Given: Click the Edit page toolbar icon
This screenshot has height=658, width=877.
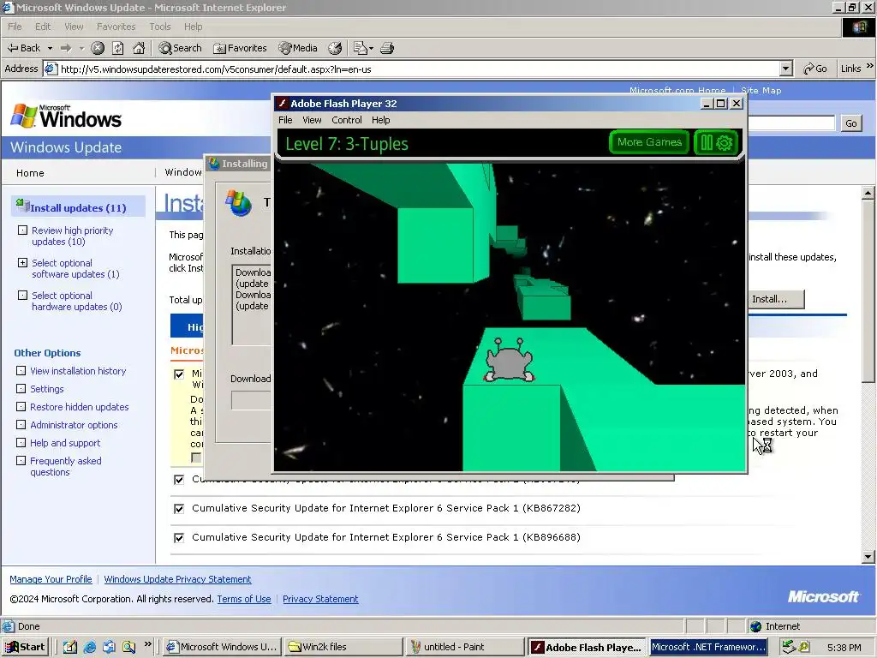Looking at the screenshot, I should (x=361, y=48).
